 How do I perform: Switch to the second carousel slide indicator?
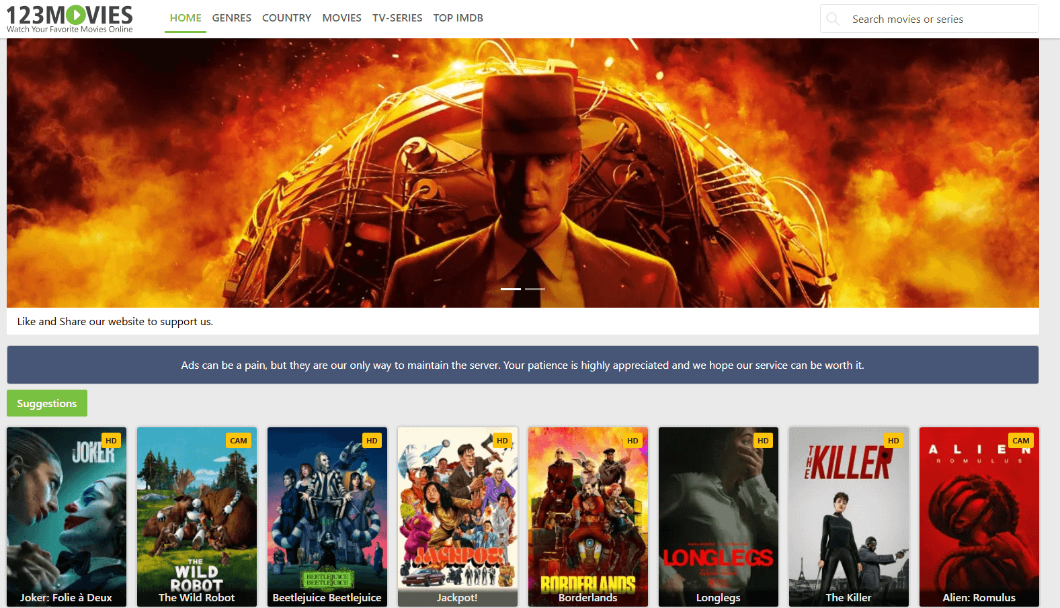tap(535, 289)
